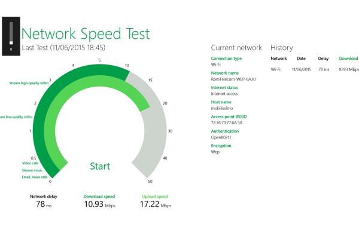Click the 50 mark on the gauge
This screenshot has width=359, height=239.
150,182
